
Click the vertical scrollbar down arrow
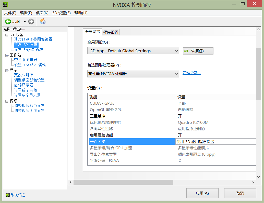point(258,177)
